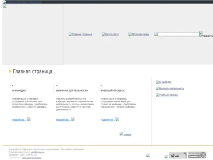Select the О КАФЕДРЕ column heading
This screenshot has width=213, height=160.
pos(19,91)
